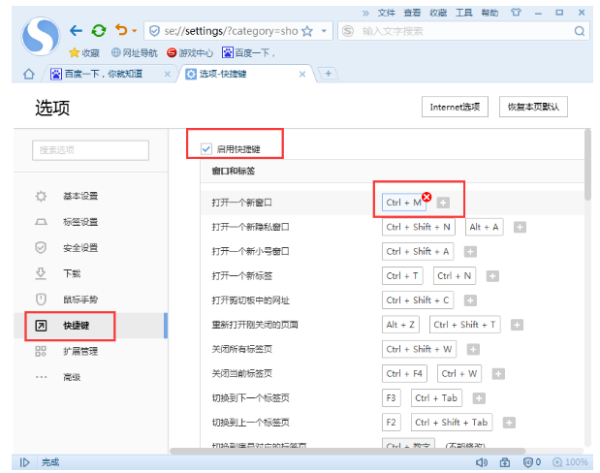This screenshot has height=473, width=600.
Task: Edit the Ctrl + T shortcut box
Action: 402,276
